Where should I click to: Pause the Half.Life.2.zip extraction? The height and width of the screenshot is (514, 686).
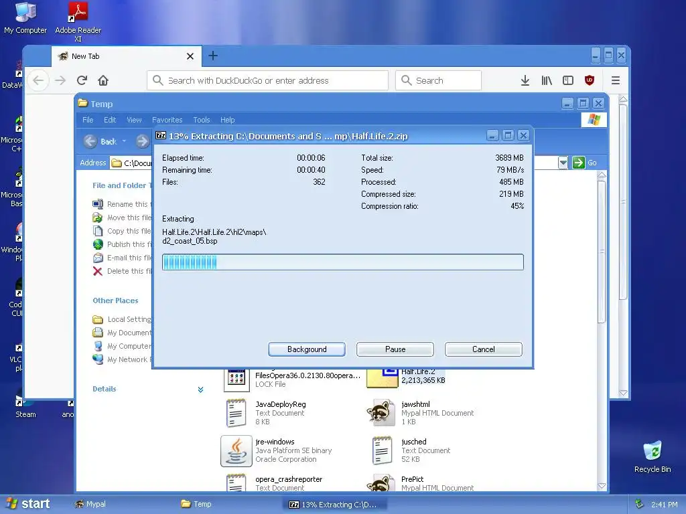(395, 349)
